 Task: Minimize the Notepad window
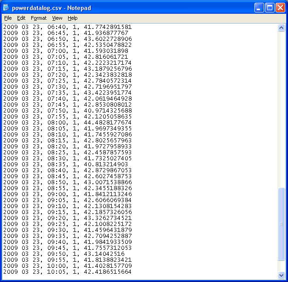259,8
